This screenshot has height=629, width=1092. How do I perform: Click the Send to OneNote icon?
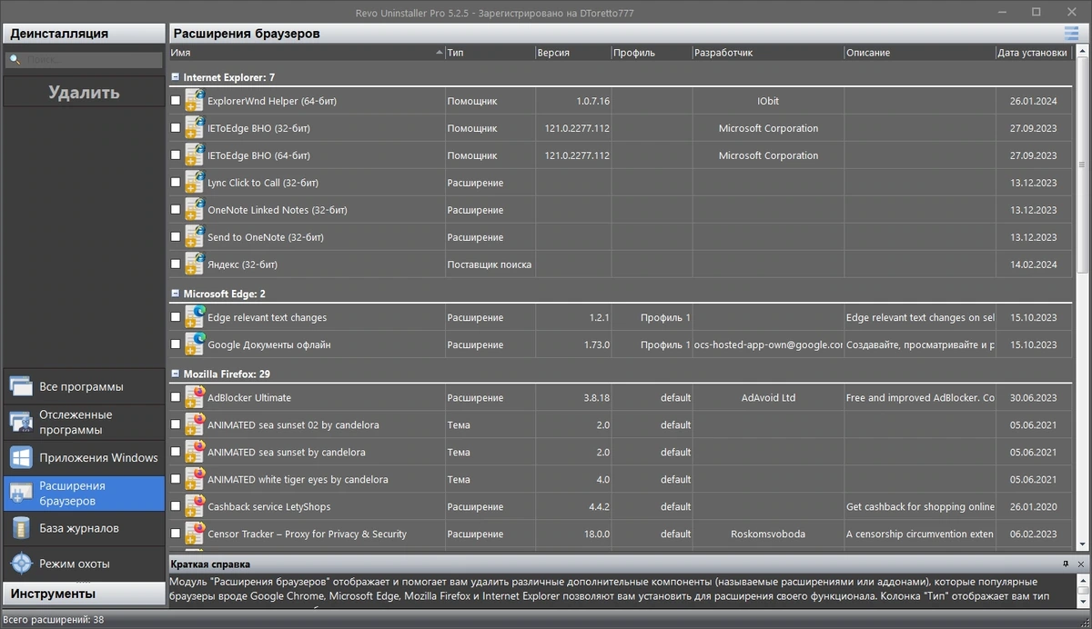195,237
